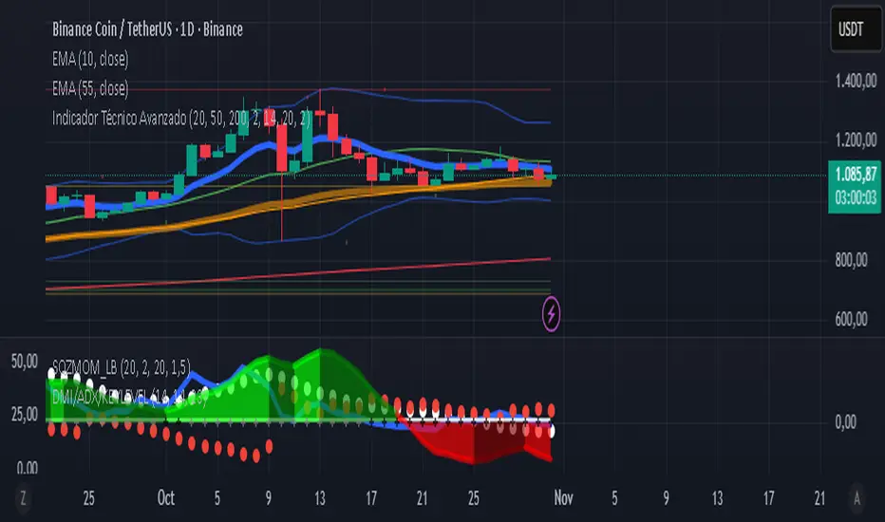Image resolution: width=885 pixels, height=522 pixels.
Task: Click the 50,00 level on indicator scale
Action: coord(25,362)
